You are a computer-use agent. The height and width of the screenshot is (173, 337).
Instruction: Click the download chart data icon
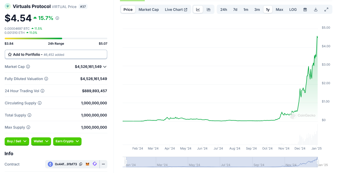pos(316,9)
